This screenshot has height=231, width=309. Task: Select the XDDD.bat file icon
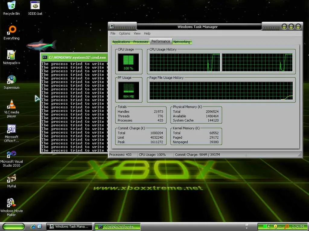point(35,8)
